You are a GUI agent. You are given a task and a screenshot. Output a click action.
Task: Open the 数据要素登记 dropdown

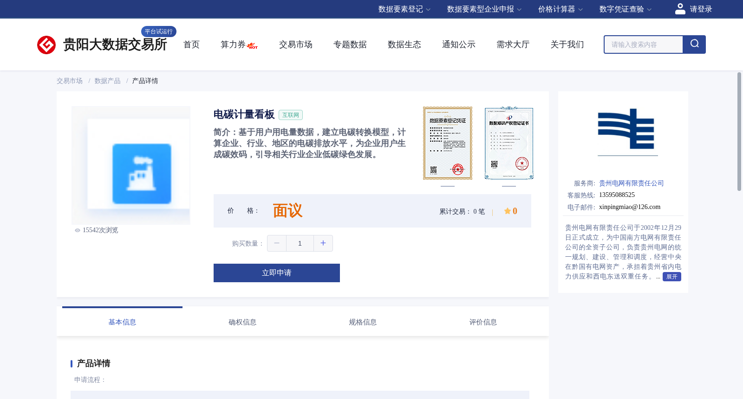404,9
